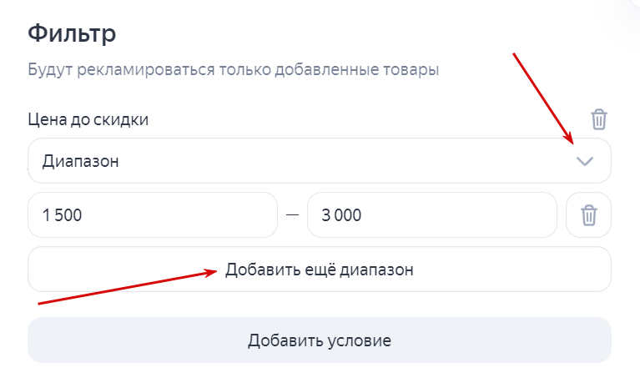Focus the minimum price field showing 1 500
The height and width of the screenshot is (388, 640).
click(x=153, y=215)
